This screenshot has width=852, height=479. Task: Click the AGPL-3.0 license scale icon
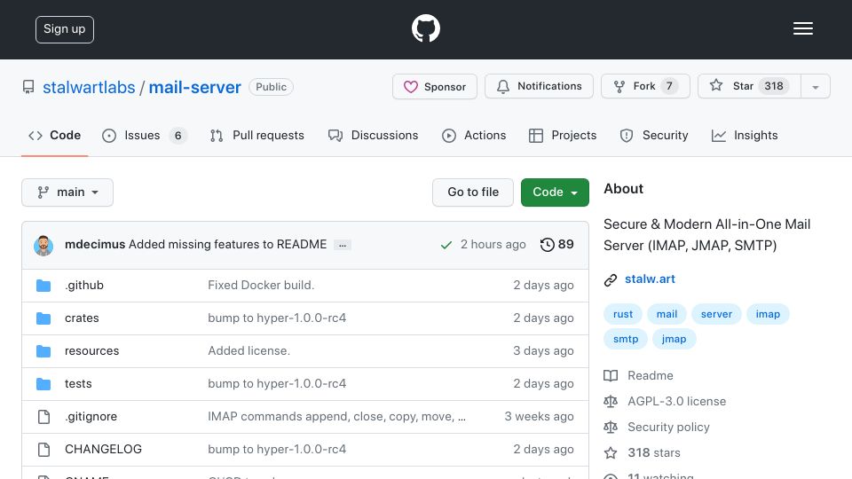pos(611,401)
